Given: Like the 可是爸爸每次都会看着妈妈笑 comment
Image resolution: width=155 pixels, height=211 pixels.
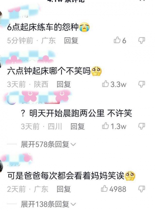Looking at the screenshot, I should coord(114,189).
